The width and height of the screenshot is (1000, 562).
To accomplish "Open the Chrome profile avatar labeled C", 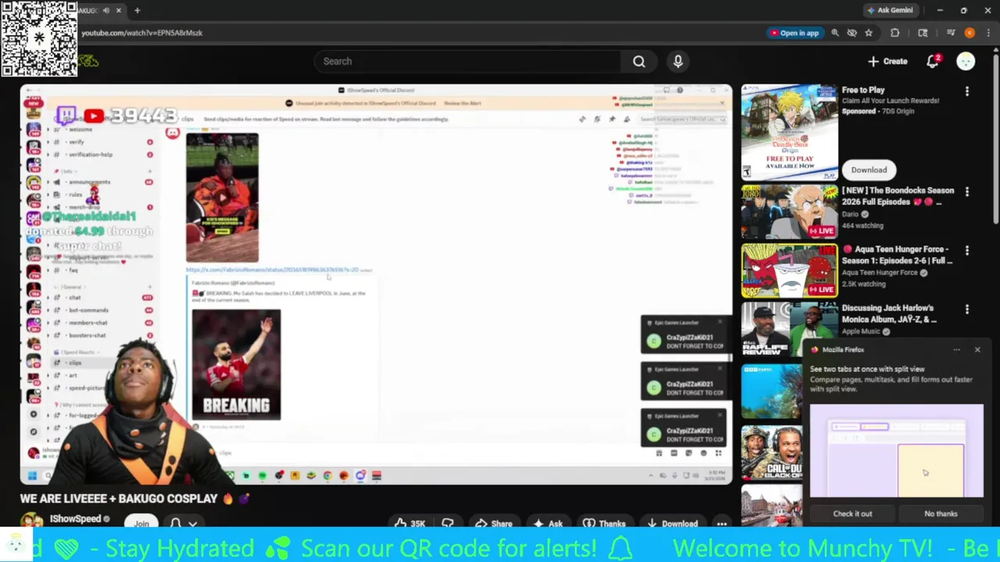I will [970, 33].
